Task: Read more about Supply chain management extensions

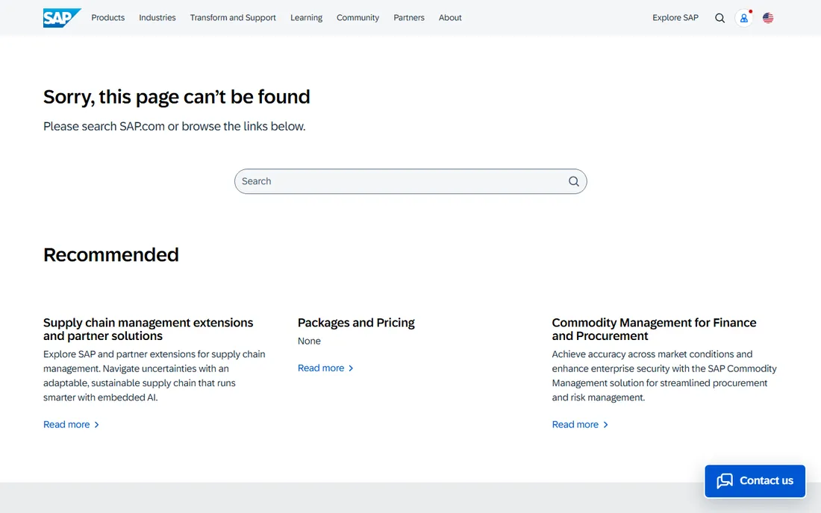Action: tap(71, 424)
